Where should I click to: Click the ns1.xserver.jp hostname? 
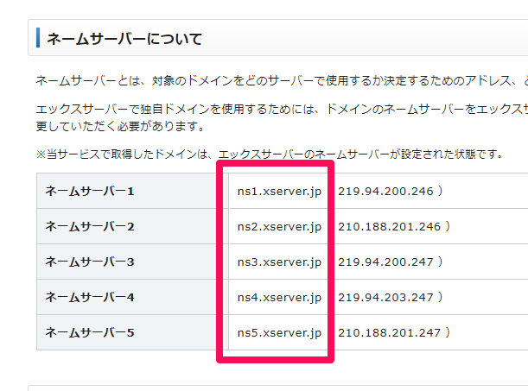279,192
